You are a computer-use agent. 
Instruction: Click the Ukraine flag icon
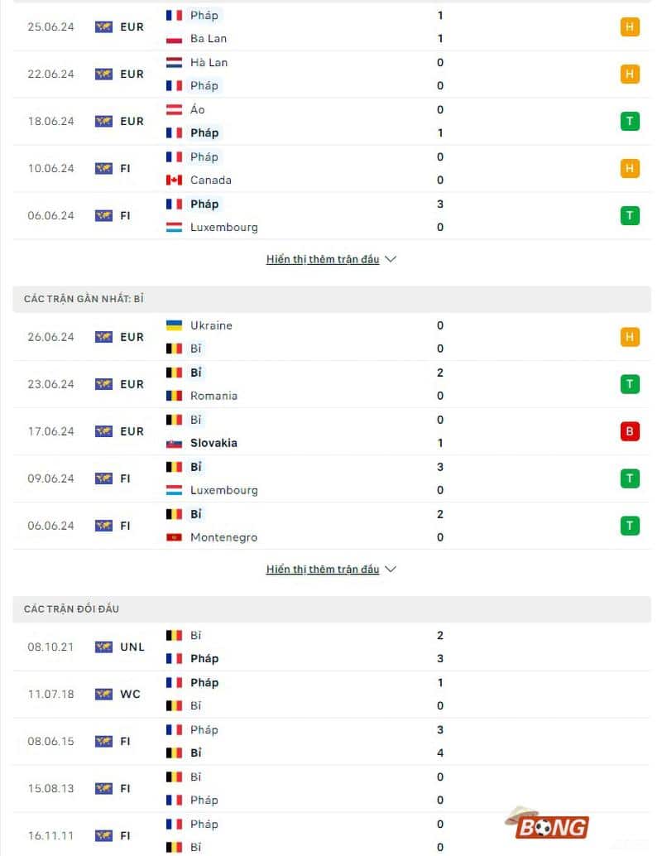click(x=175, y=325)
